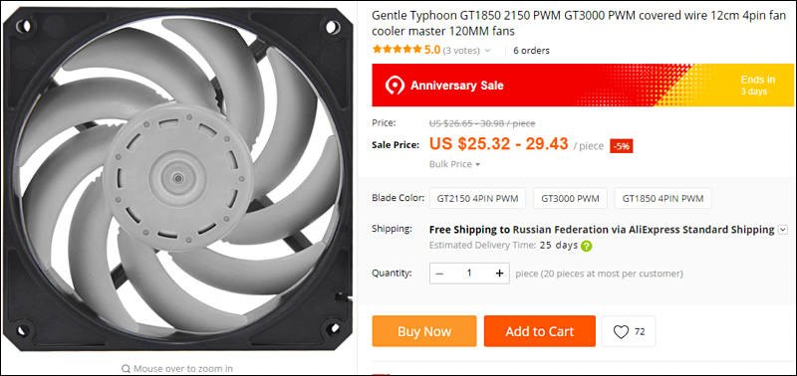Click the Buy Now button
This screenshot has height=376, width=797.
click(424, 331)
